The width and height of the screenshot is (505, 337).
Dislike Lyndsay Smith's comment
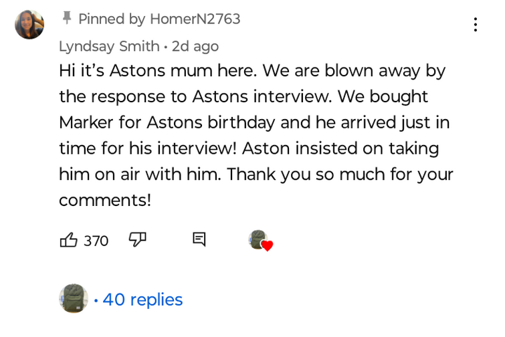(137, 239)
